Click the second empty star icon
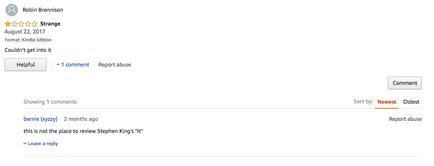Image resolution: width=434 pixels, height=166 pixels. pyautogui.click(x=14, y=24)
